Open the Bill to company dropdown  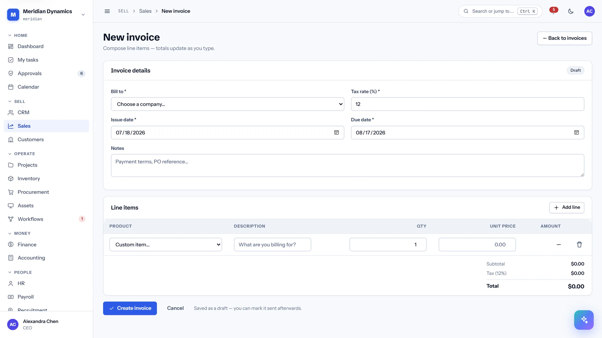click(227, 104)
